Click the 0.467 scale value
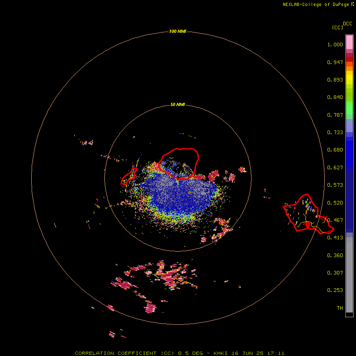Image resolution: width=356 pixels, height=356 pixels. (335, 220)
